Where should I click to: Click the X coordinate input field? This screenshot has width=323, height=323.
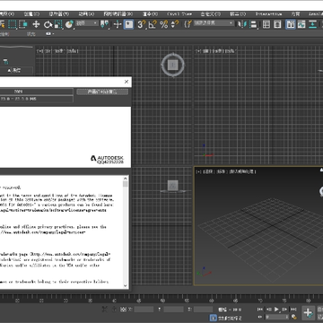tap(144, 310)
